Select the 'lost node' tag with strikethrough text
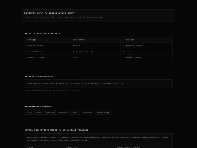 (x=88, y=113)
